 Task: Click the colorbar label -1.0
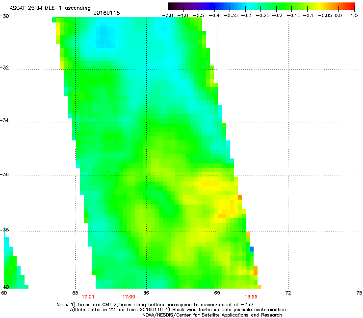click(x=183, y=16)
